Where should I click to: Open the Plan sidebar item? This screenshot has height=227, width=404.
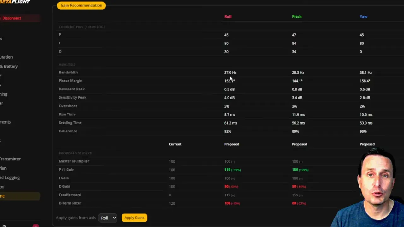point(3,168)
